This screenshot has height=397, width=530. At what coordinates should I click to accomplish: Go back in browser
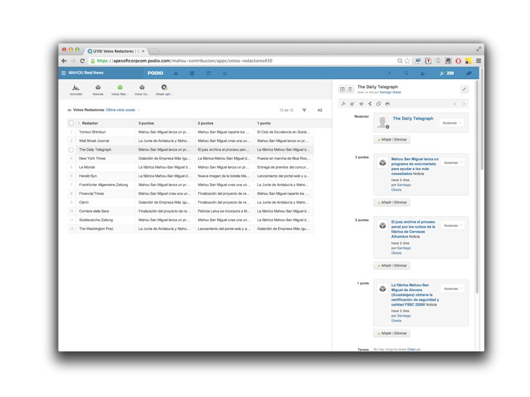tap(64, 61)
